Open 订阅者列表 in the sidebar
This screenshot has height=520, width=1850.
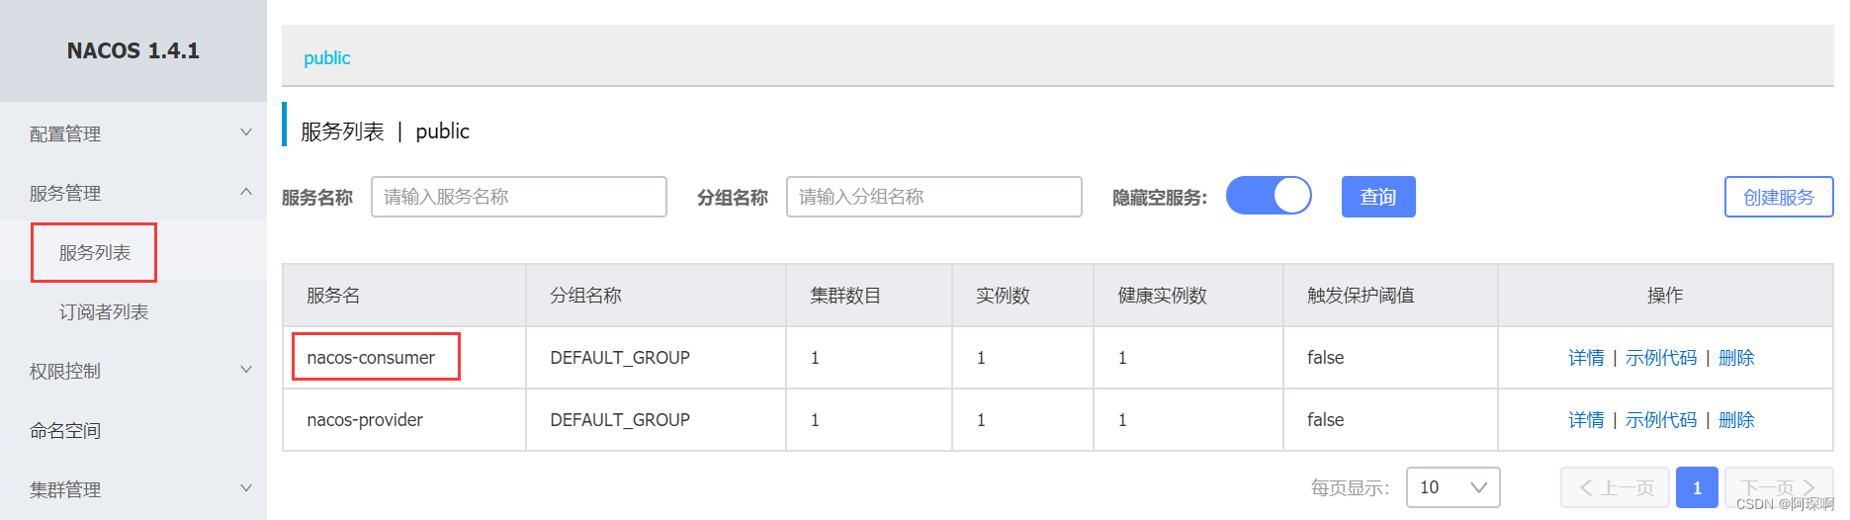click(104, 312)
